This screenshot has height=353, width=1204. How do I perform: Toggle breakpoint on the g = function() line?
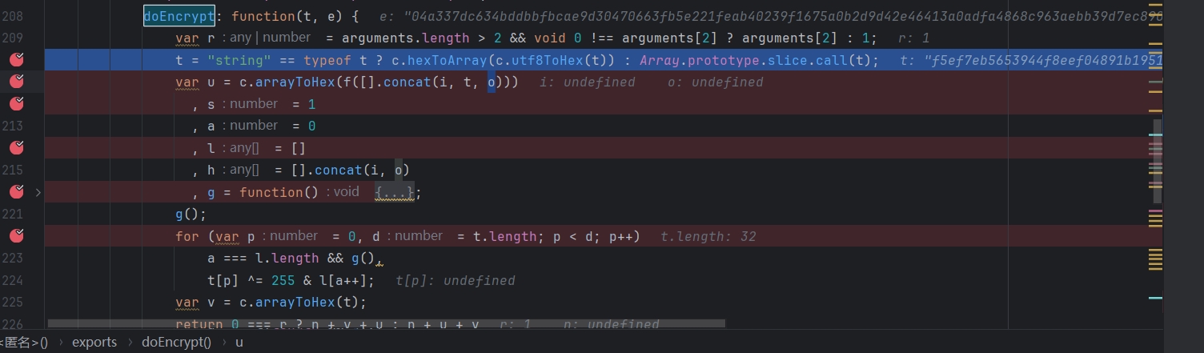(16, 192)
